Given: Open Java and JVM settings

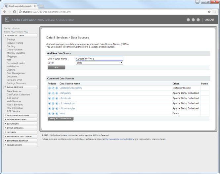Looking at the screenshot, I should (14, 80).
